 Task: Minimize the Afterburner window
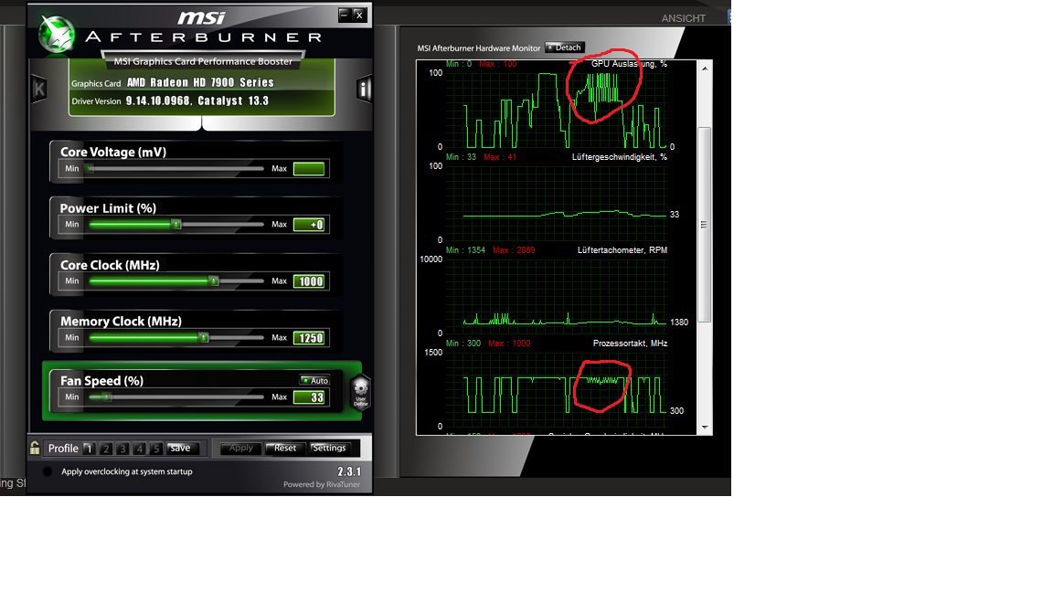point(344,14)
